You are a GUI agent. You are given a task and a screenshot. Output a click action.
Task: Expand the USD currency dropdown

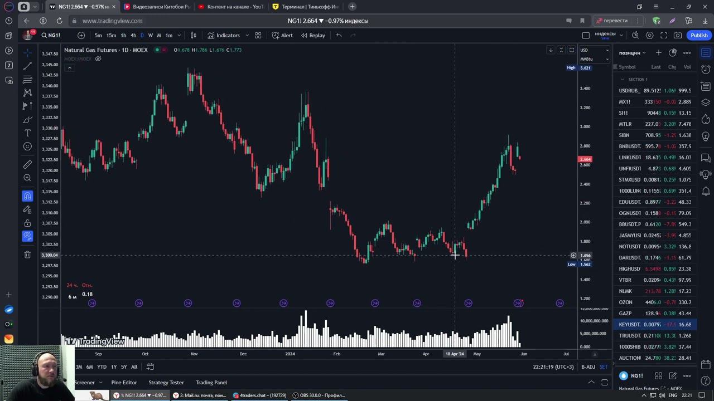pos(594,50)
